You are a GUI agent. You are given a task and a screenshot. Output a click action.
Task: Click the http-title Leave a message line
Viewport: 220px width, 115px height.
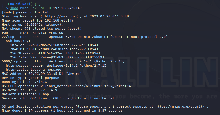[32, 70]
